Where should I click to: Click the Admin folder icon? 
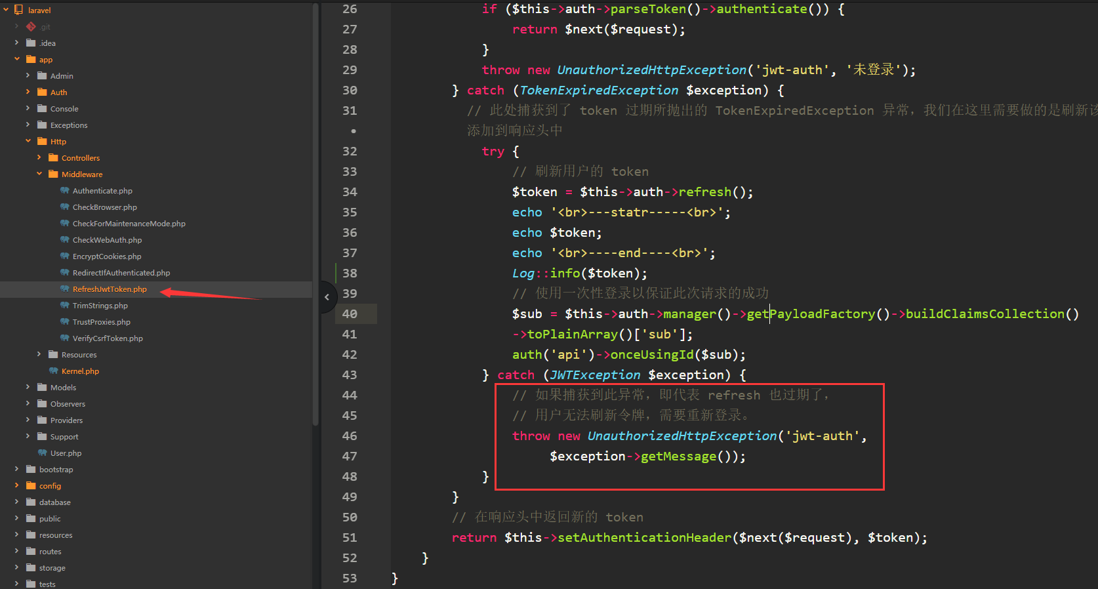[x=42, y=75]
